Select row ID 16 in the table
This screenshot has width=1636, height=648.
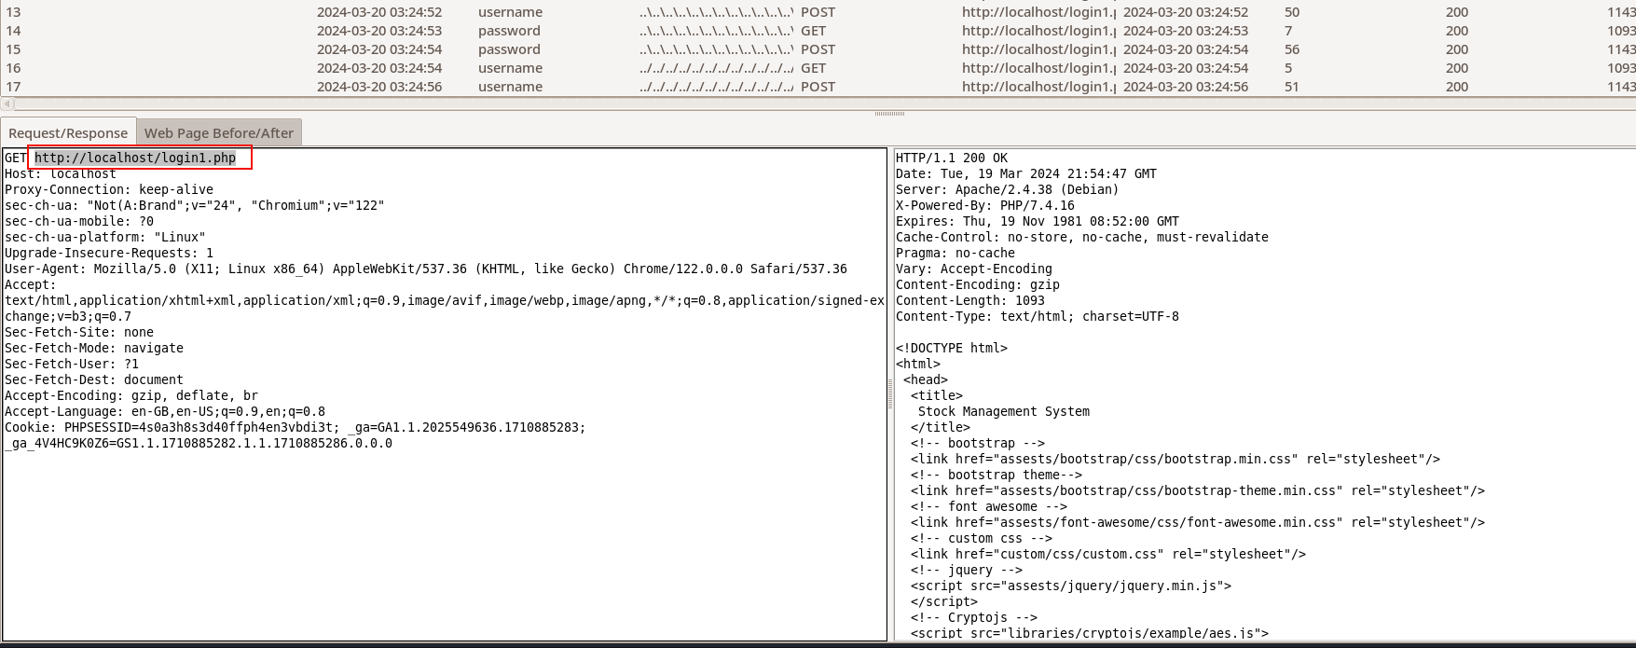pos(13,68)
